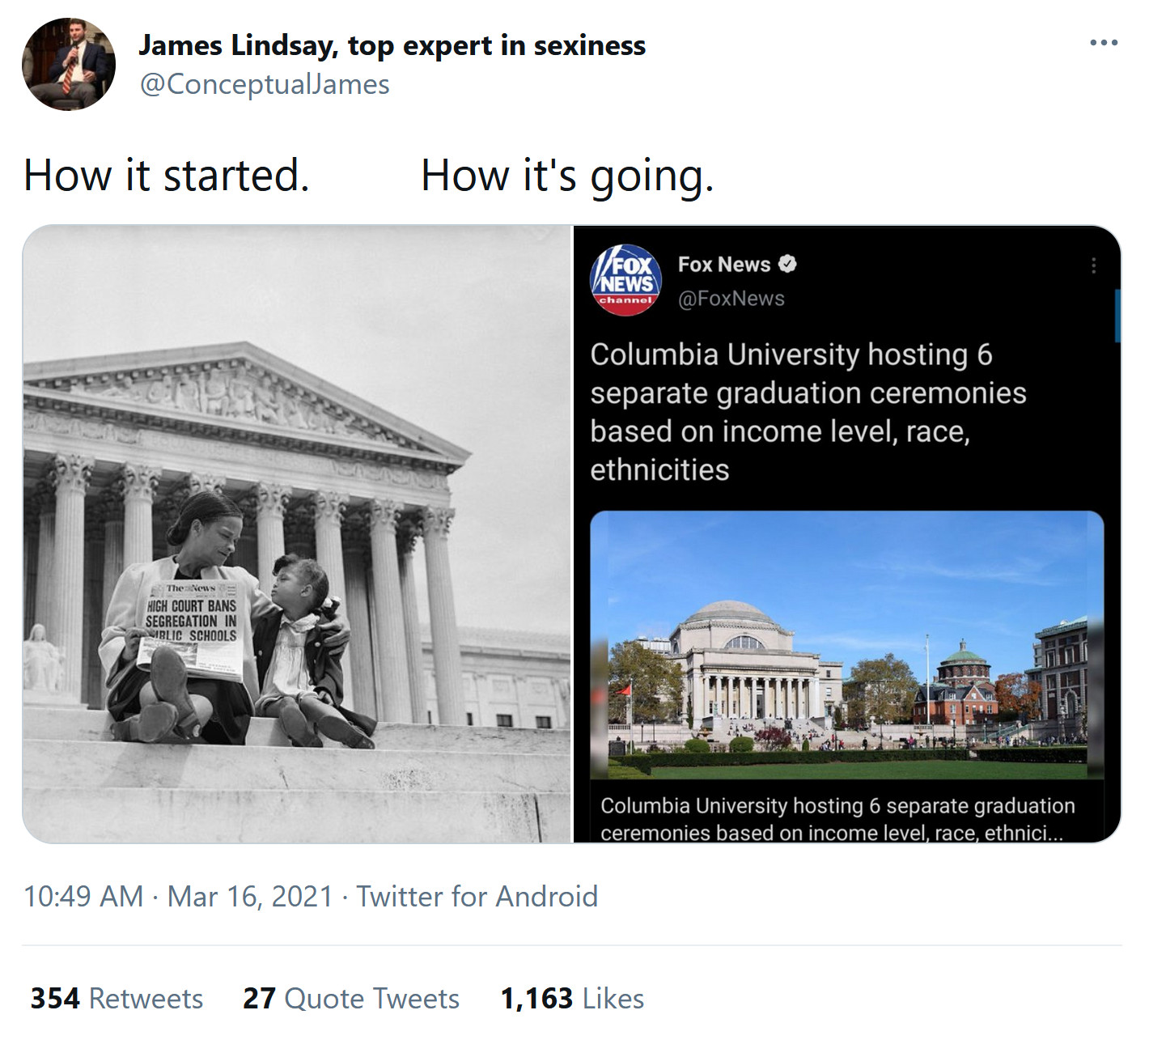Click the "How it started." tweet text

point(167,176)
